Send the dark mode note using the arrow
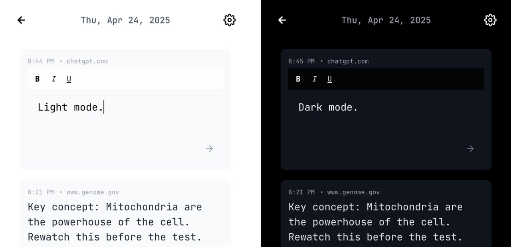This screenshot has height=247, width=511. (x=470, y=148)
